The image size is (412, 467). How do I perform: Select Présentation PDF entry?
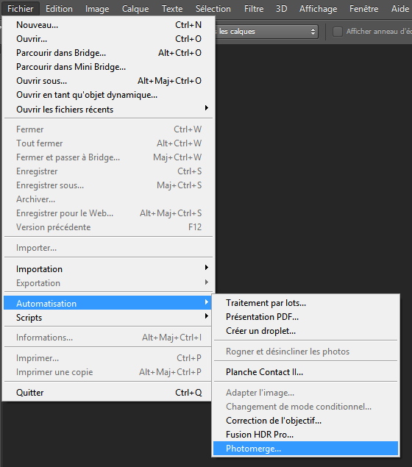point(305,316)
